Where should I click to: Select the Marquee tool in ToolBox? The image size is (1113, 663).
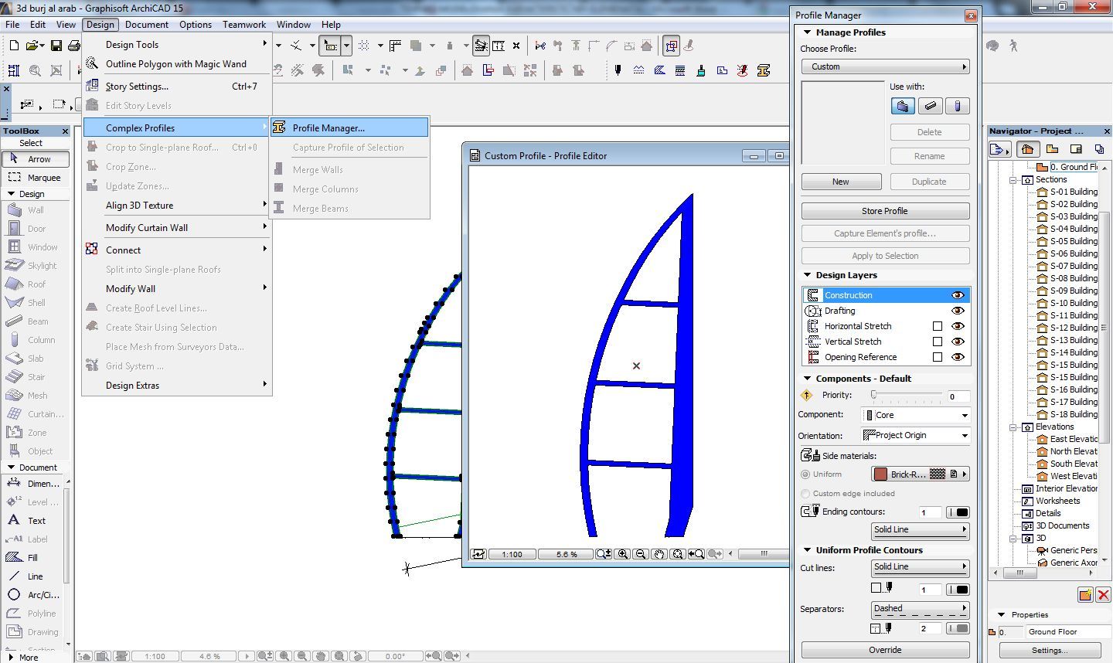pyautogui.click(x=36, y=178)
